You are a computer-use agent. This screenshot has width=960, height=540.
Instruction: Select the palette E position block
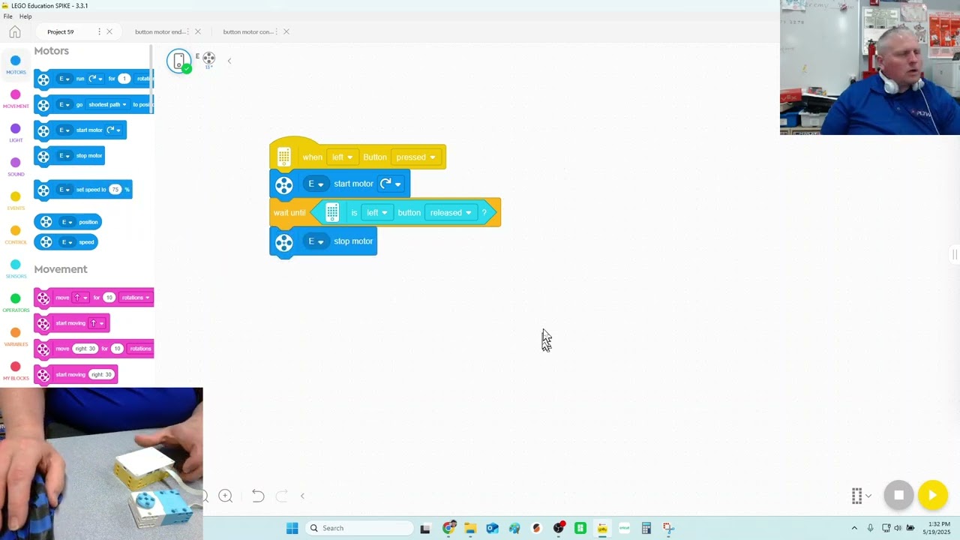[68, 222]
